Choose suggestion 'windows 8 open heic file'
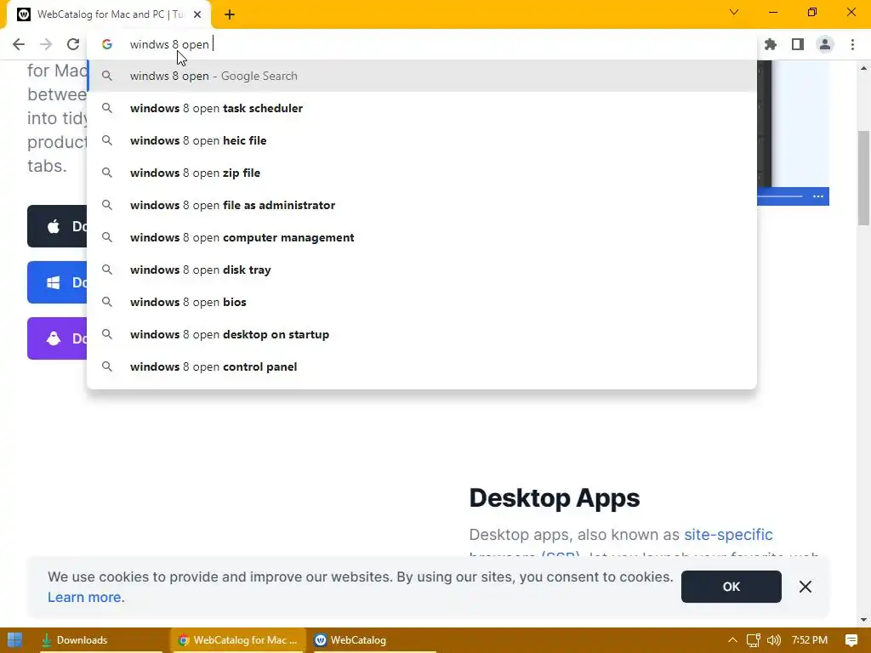The width and height of the screenshot is (871, 653). 422,140
